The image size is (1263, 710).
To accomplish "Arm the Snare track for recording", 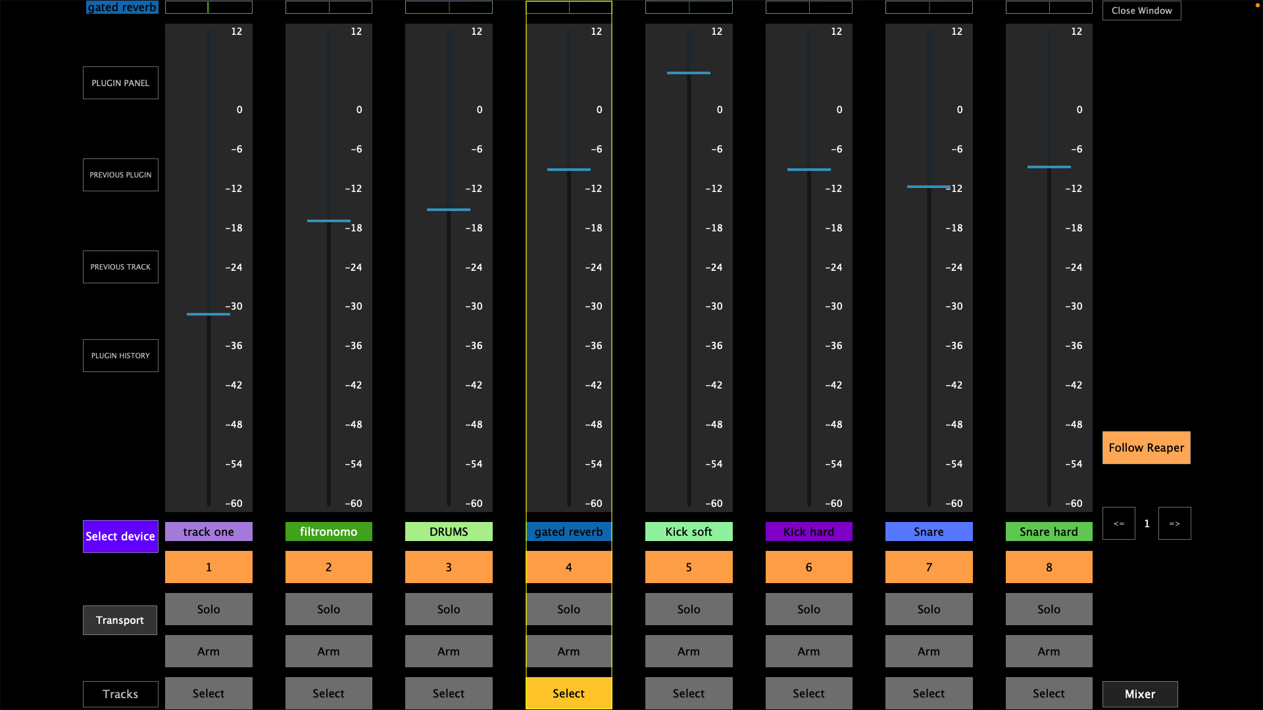I will (928, 651).
